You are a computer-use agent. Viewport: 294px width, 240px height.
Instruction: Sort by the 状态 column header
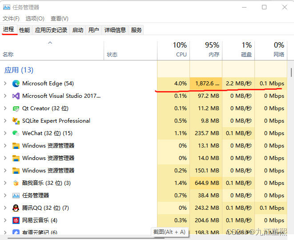pos(130,51)
